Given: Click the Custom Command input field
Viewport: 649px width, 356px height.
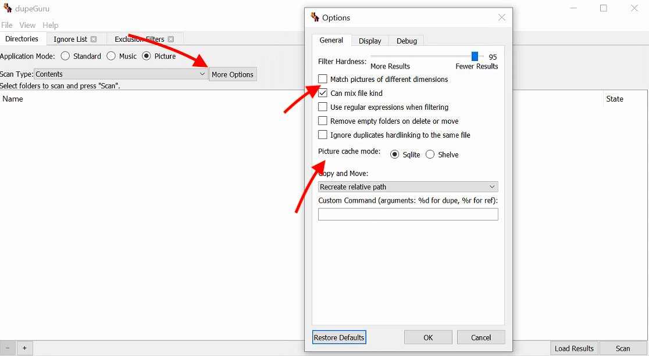Looking at the screenshot, I should tap(408, 214).
